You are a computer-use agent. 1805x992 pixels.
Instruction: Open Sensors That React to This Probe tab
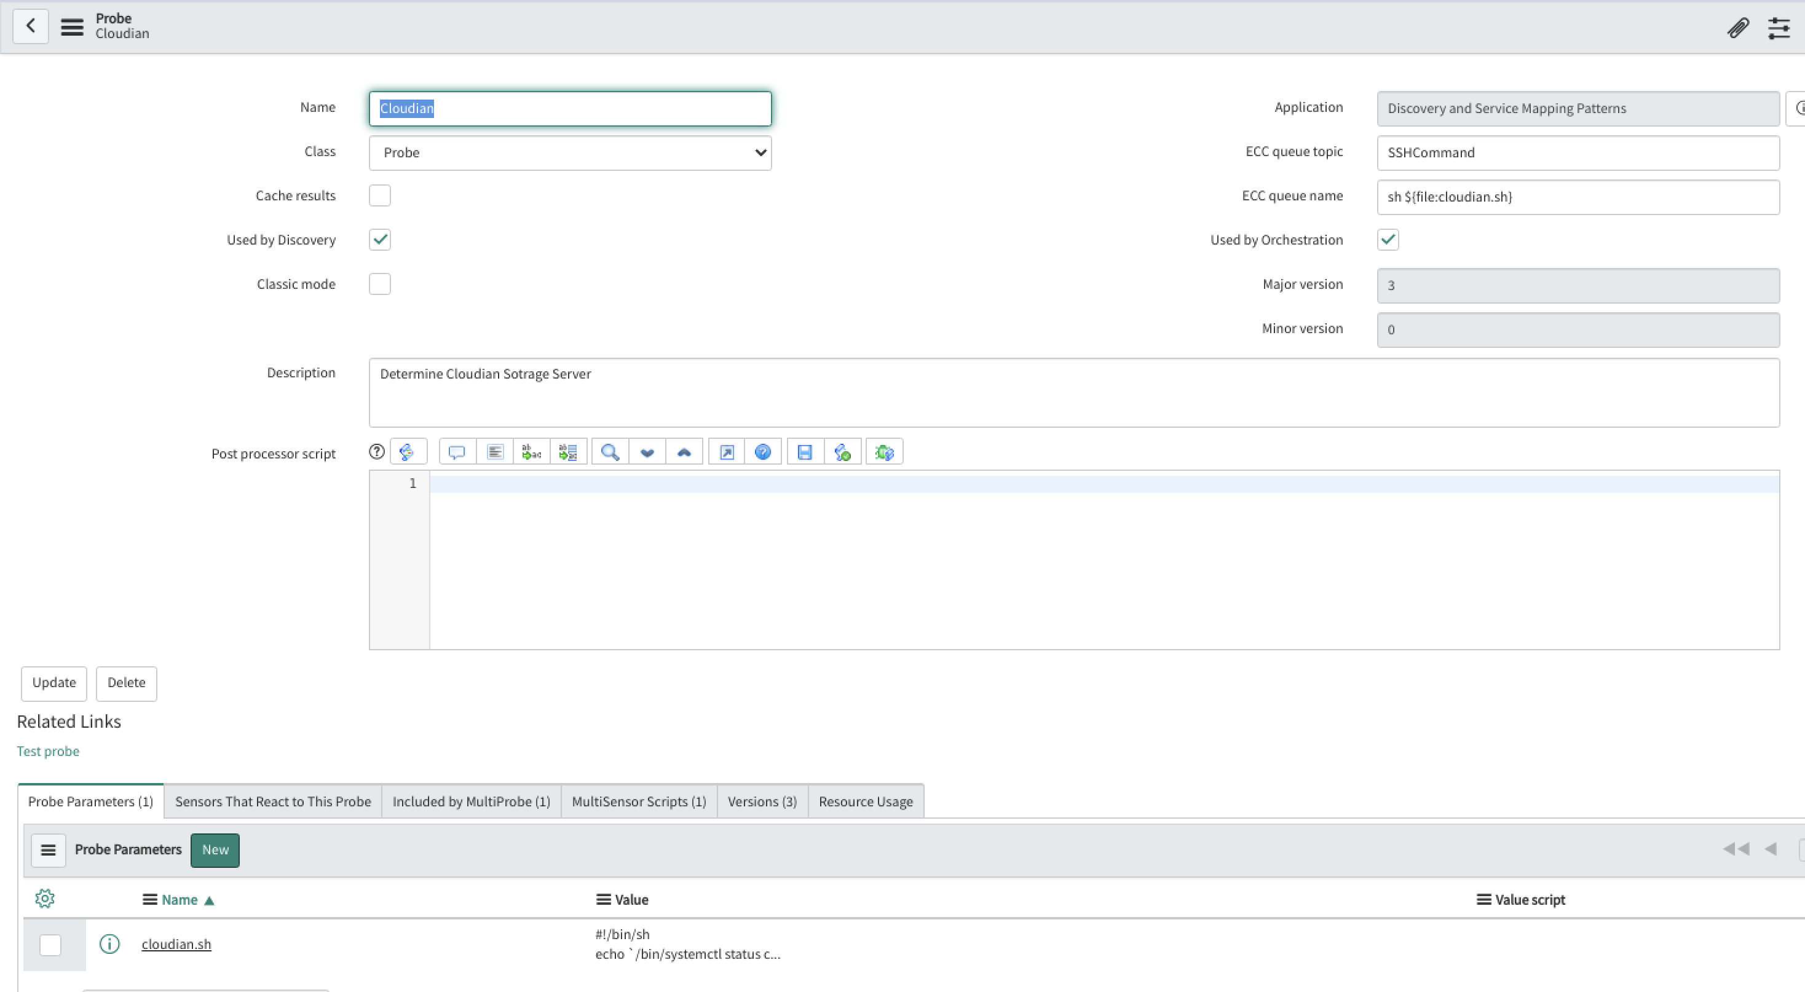(x=274, y=801)
